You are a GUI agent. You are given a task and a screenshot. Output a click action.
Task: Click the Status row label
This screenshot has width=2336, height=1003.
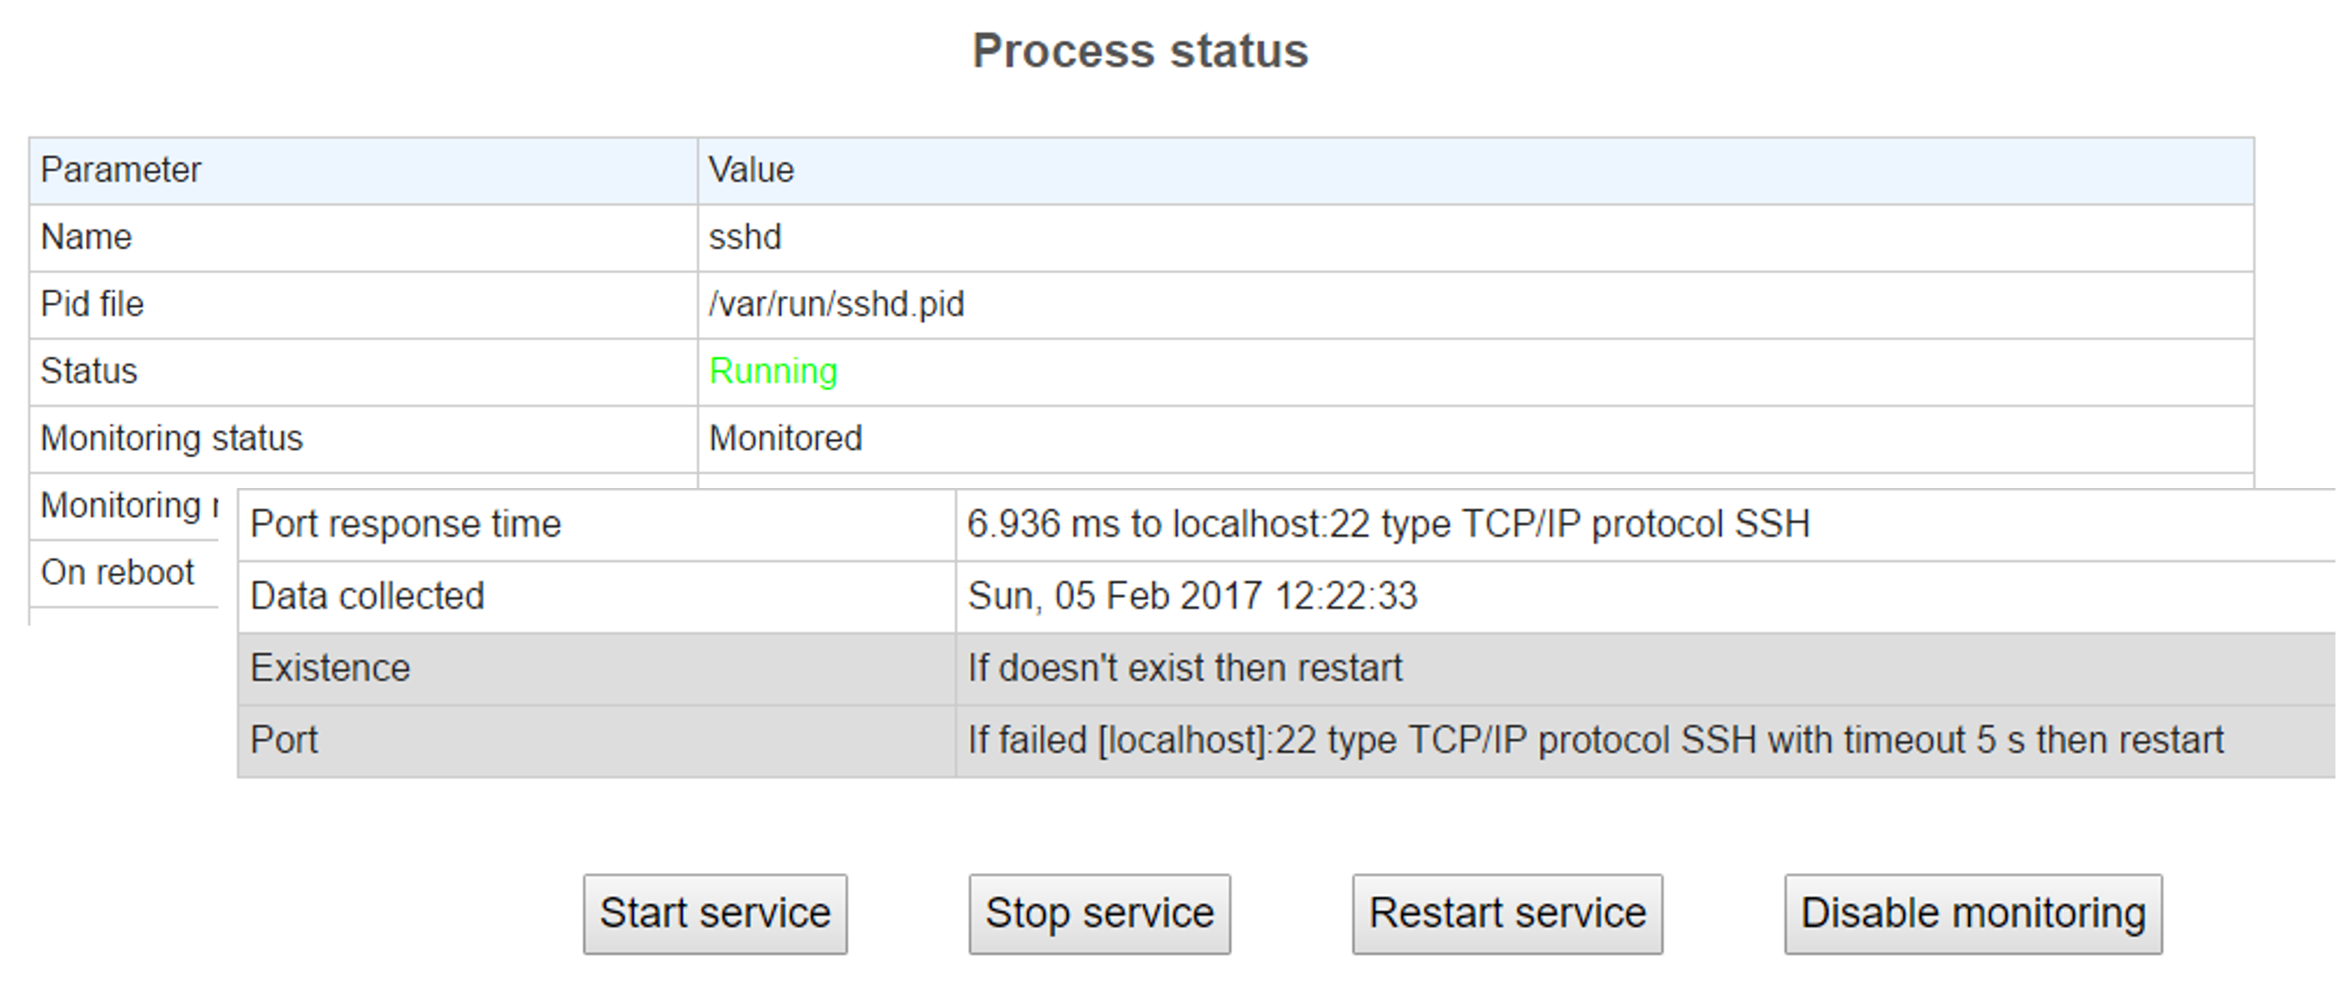(89, 371)
